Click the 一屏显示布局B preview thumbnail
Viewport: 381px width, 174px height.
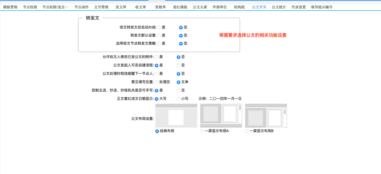click(x=266, y=116)
